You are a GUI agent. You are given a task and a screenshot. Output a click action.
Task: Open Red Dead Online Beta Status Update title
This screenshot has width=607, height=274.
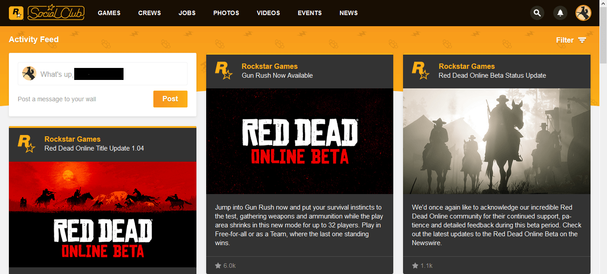click(x=492, y=75)
